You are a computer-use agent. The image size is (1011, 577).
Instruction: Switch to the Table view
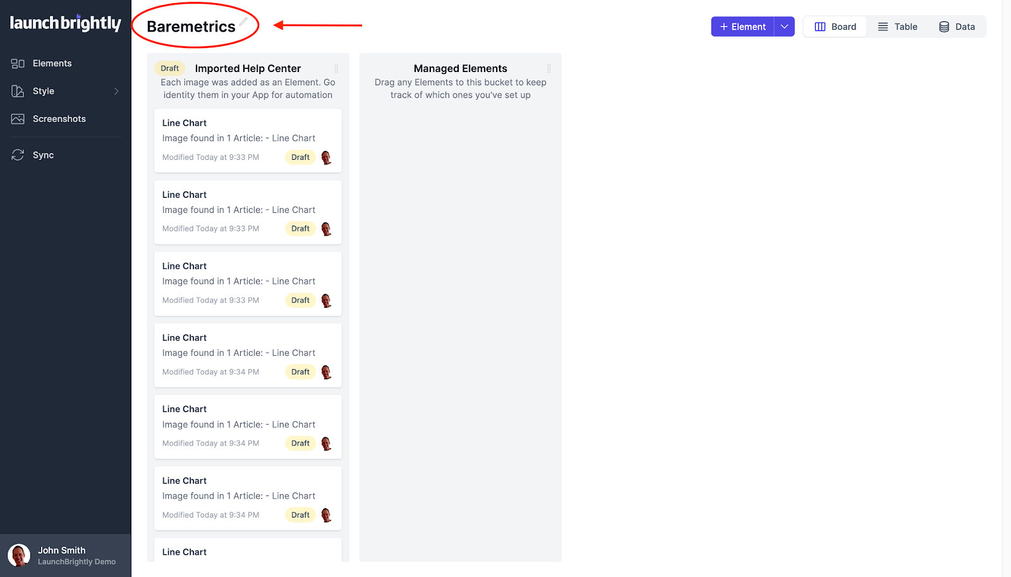pos(897,27)
